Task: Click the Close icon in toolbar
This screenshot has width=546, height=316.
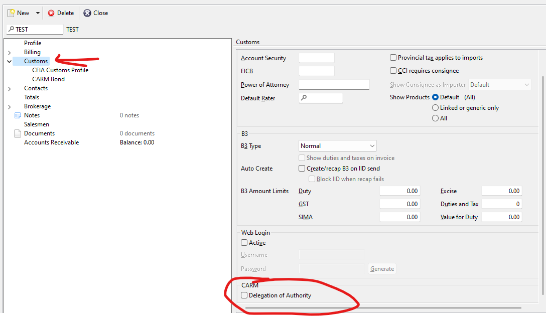Action: (x=87, y=13)
